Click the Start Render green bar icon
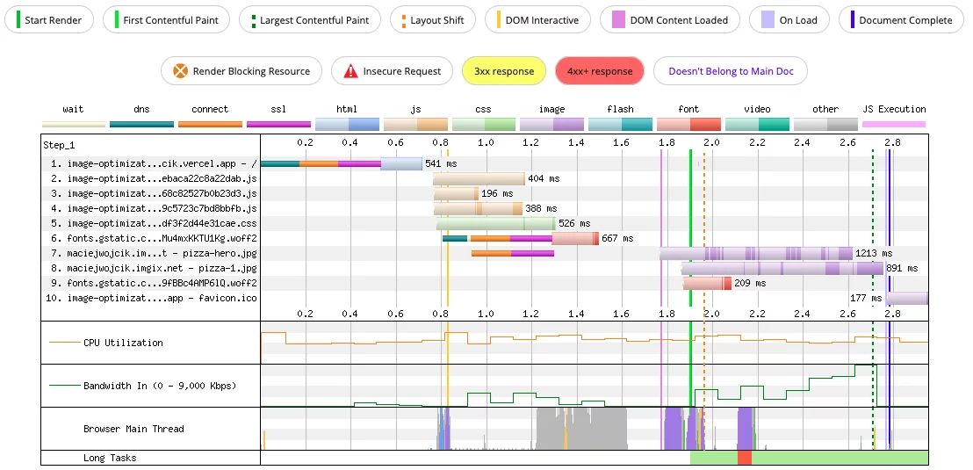Screen dimensions: 973x470 pos(18,20)
